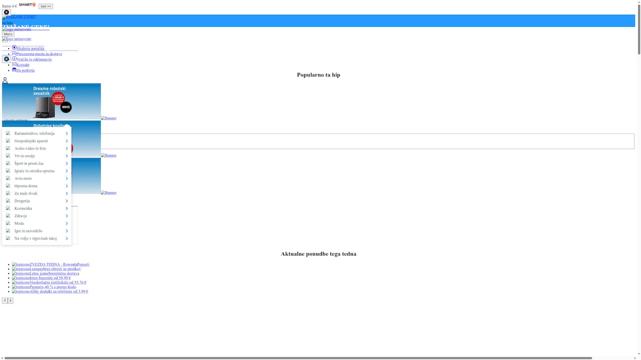The image size is (641, 360).
Task: Expand the Računalništvo, telefonija category chevron
Action: (x=67, y=133)
